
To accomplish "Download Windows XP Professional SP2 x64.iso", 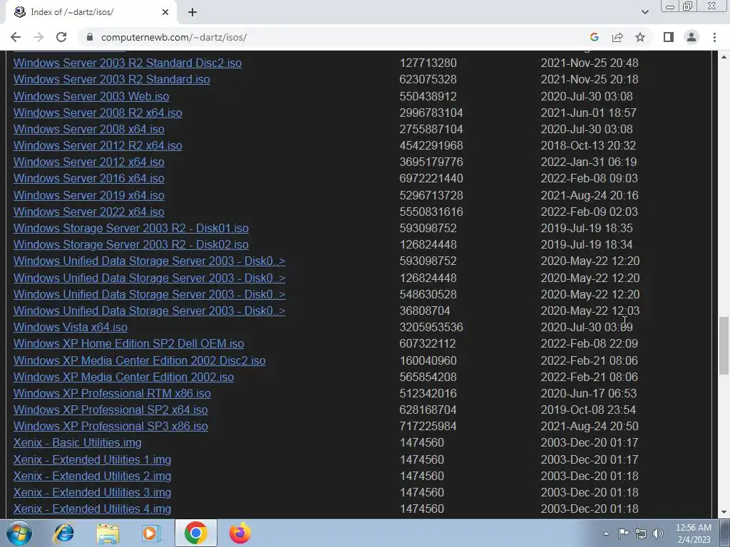I will [x=110, y=410].
